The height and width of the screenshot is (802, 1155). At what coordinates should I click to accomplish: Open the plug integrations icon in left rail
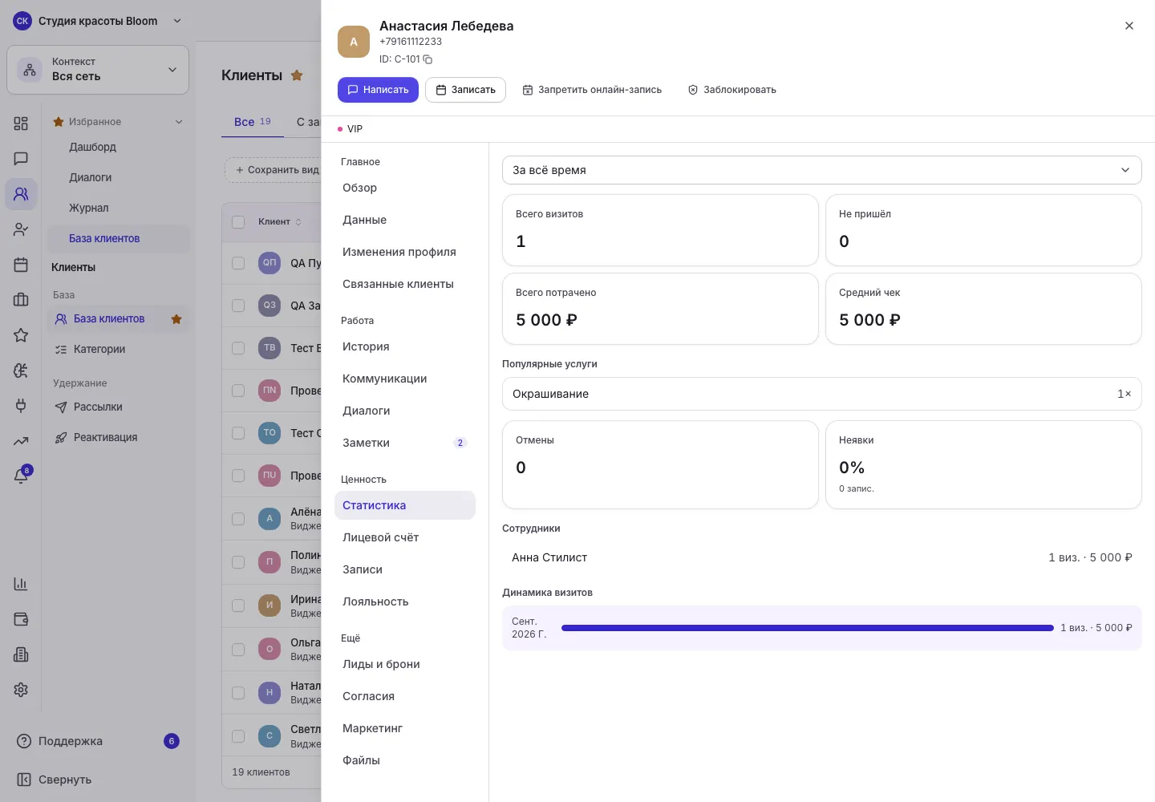click(21, 406)
